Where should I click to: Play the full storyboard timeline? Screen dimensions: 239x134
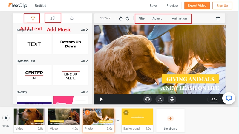tap(6, 118)
